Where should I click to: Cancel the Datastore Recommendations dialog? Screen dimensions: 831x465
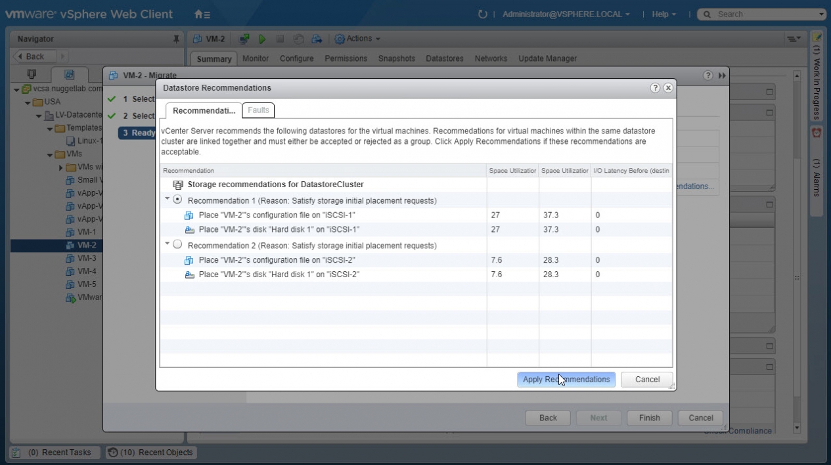pos(647,380)
